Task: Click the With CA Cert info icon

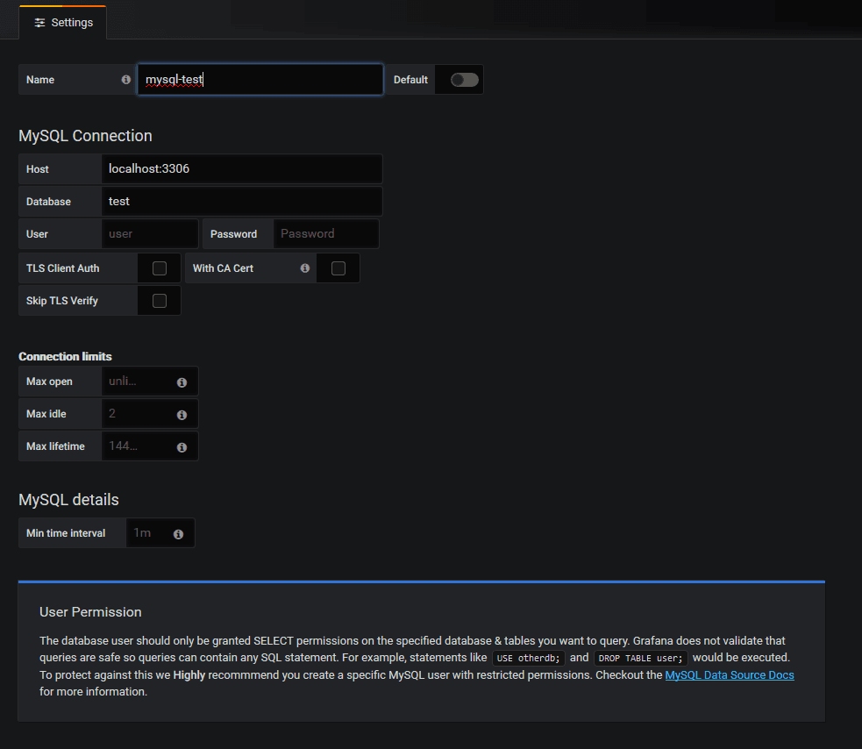Action: tap(305, 268)
